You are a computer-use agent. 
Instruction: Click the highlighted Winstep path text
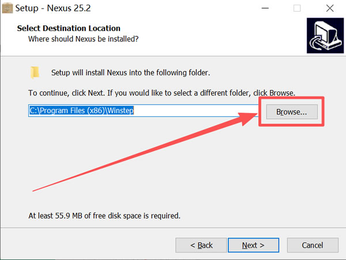[x=81, y=110]
